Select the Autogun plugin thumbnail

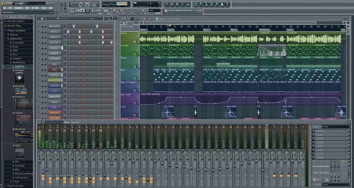19,78
